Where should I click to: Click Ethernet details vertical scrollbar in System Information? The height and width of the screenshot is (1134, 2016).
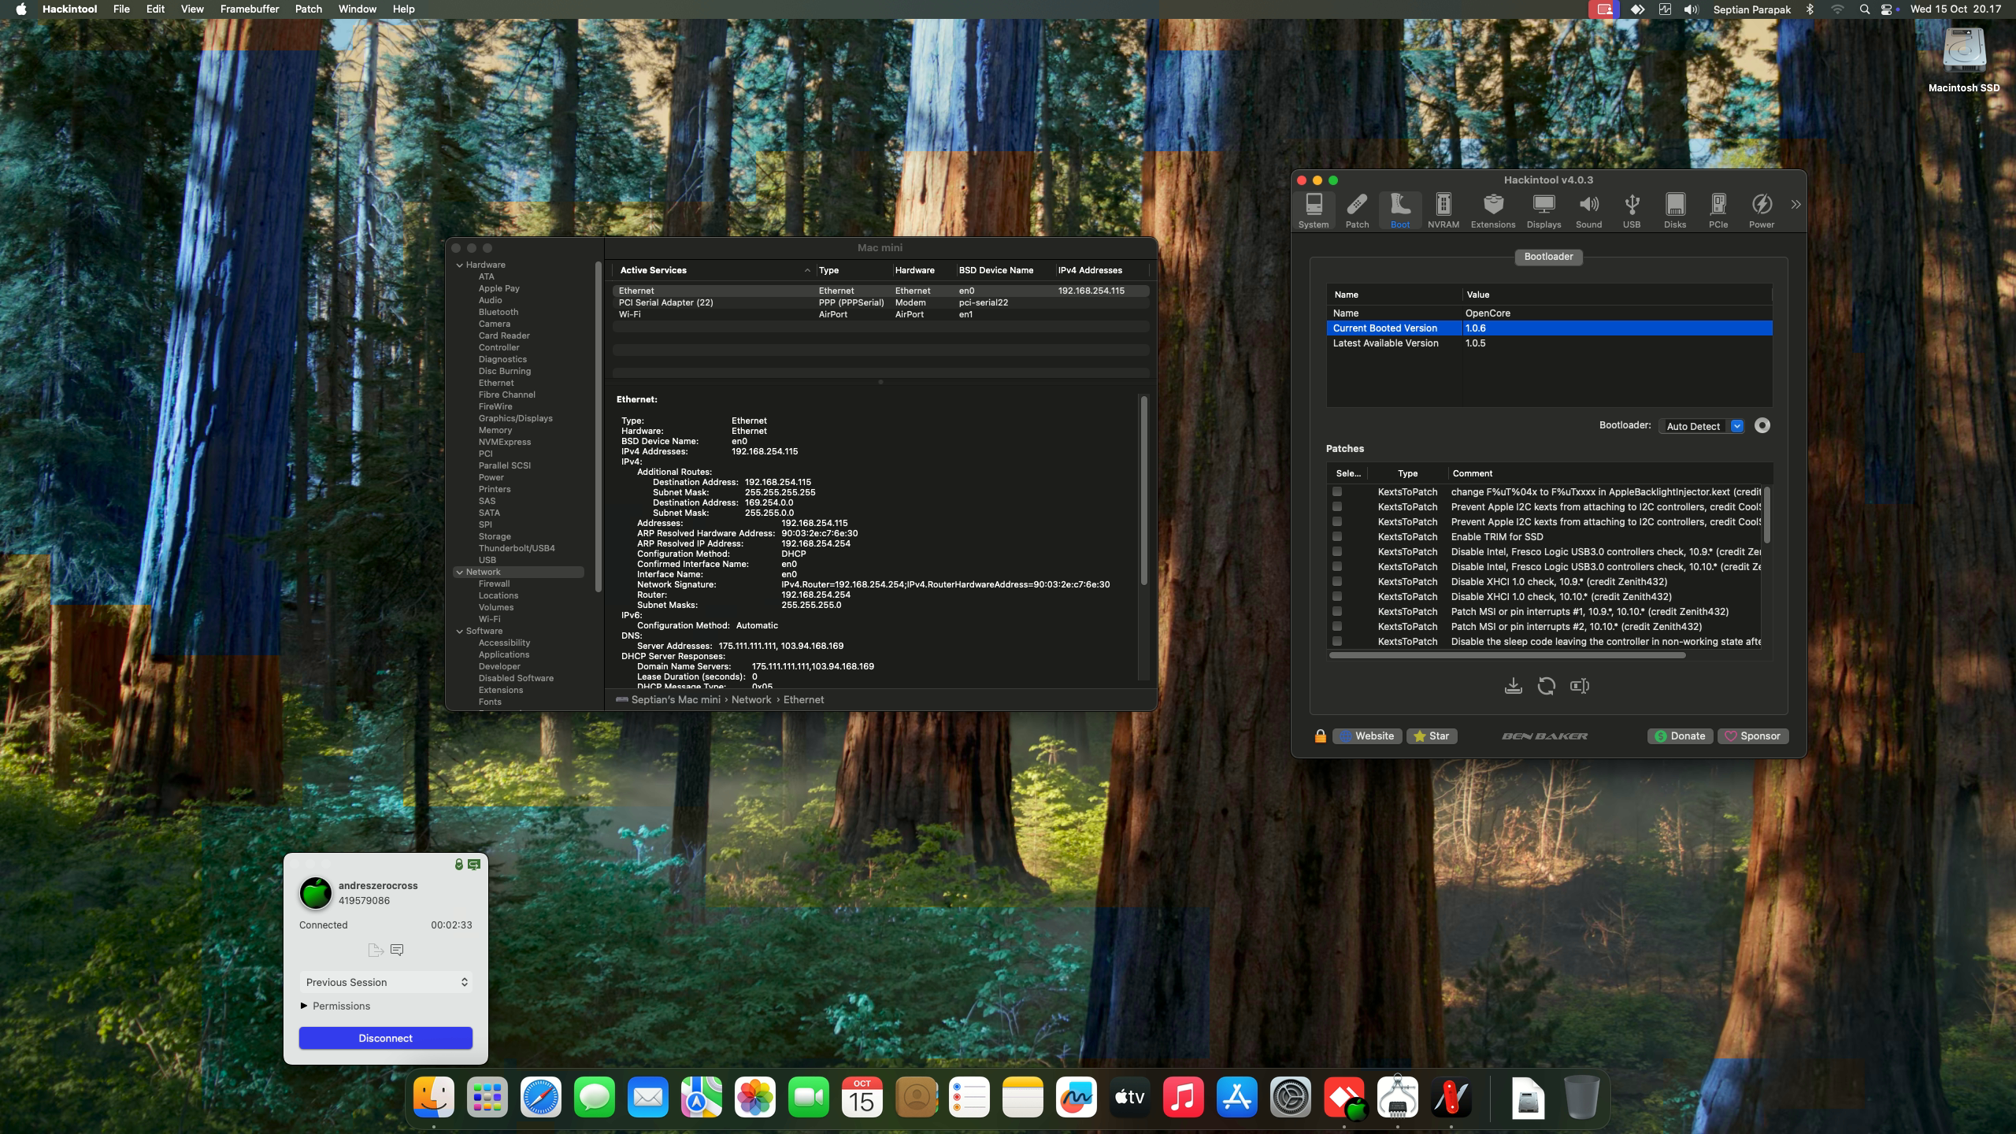[x=1143, y=490]
